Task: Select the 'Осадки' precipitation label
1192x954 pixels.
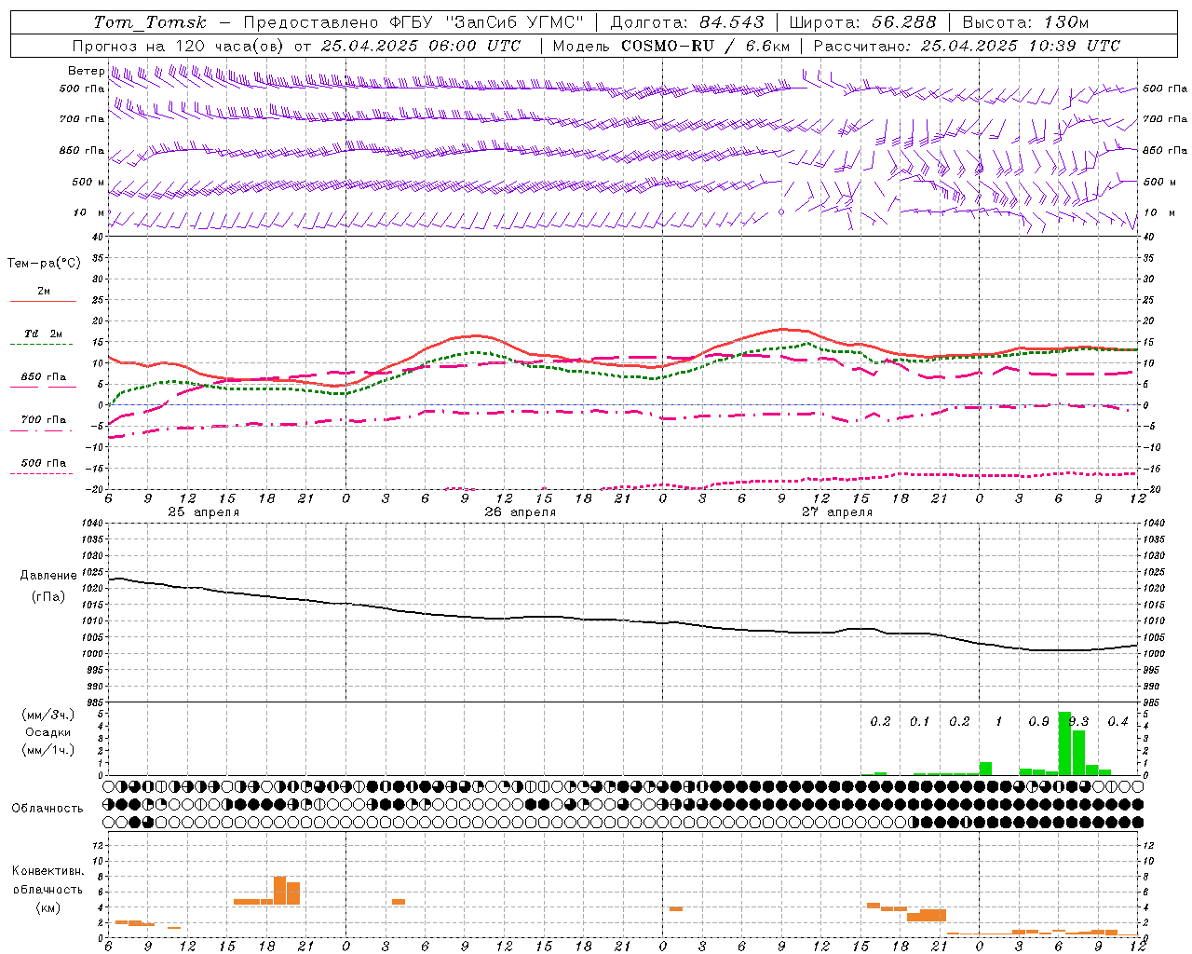Action: (x=47, y=733)
